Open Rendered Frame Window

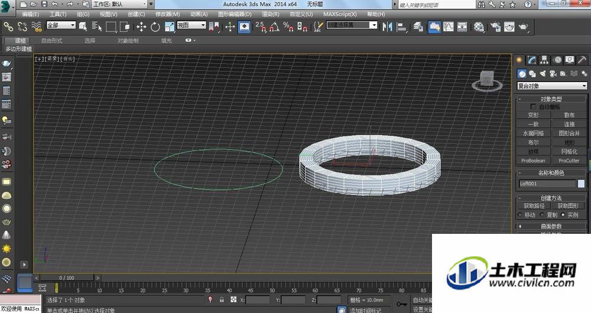509,27
